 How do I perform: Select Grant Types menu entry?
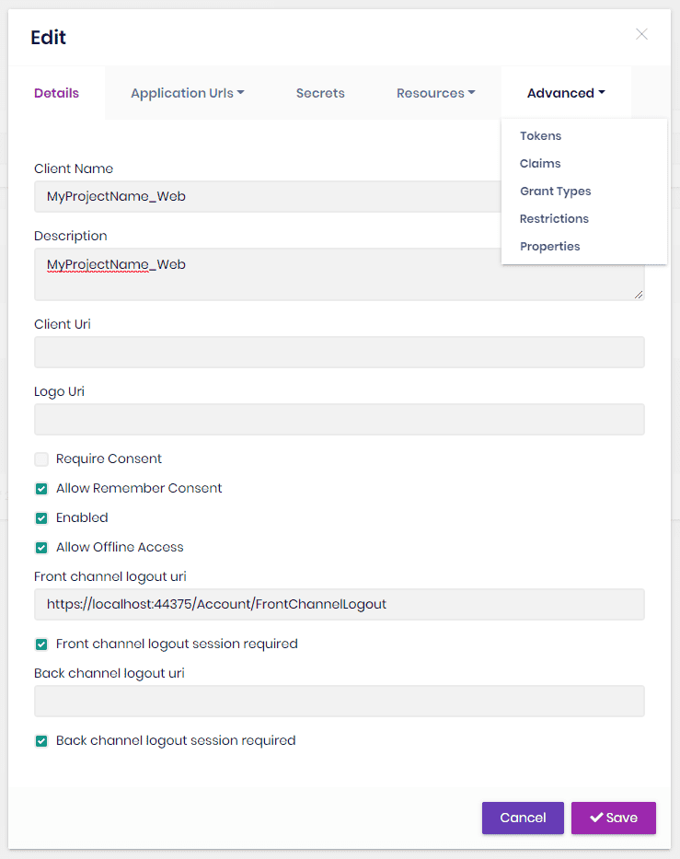point(555,192)
